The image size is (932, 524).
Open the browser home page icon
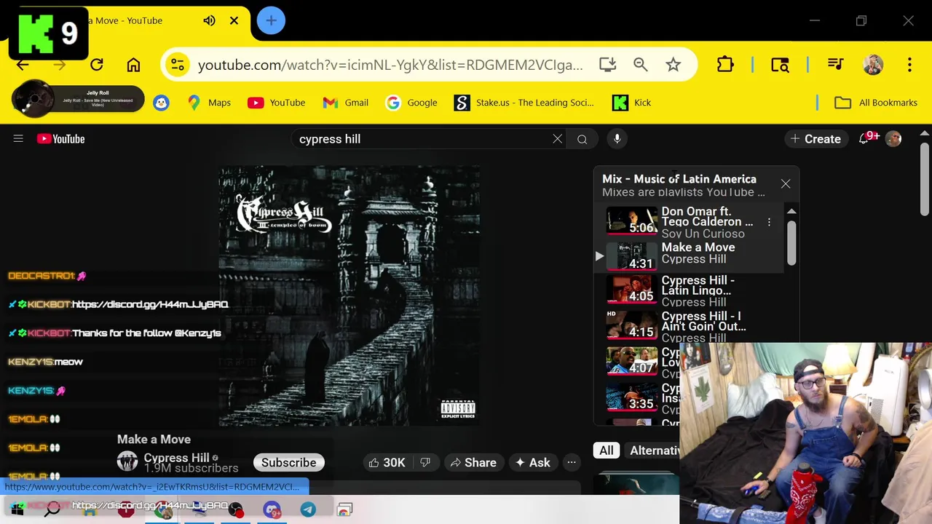click(133, 65)
